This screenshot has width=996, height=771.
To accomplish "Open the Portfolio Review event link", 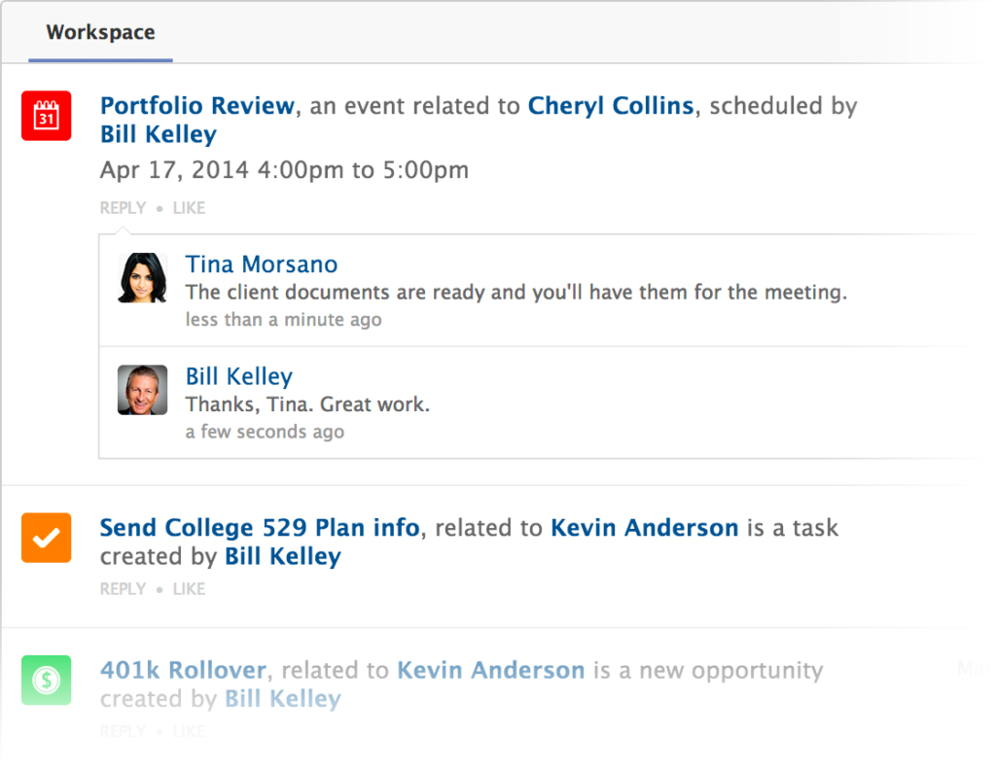I will tap(197, 105).
